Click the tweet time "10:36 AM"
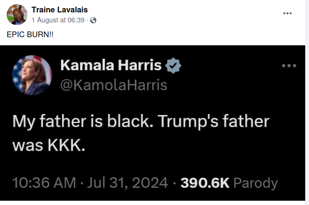Viewport: 309px width, 205px height. coord(44,183)
